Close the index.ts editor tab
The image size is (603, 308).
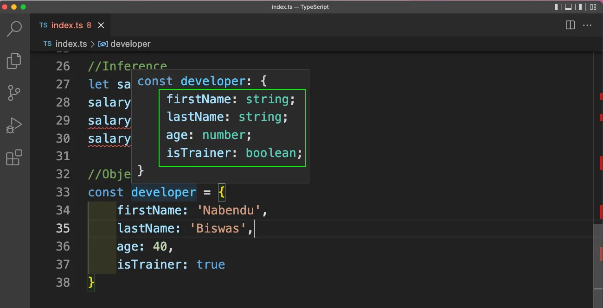[x=101, y=25]
